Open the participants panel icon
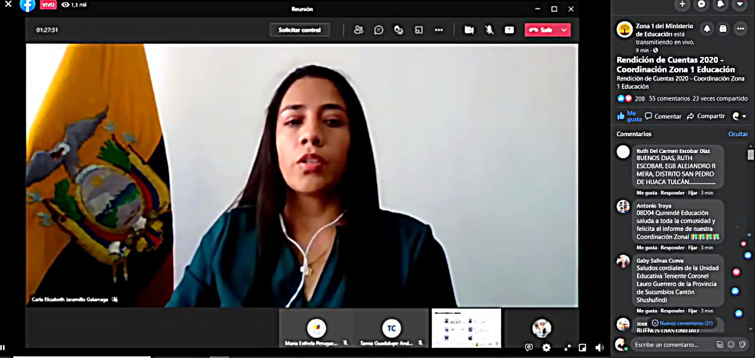Viewport: 755px width, 358px height. pyautogui.click(x=358, y=30)
